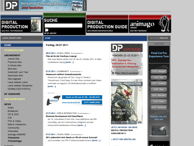Image resolution: width=194 pixels, height=146 pixels.
Task: Click into the Suche search field
Action: [x=64, y=25]
